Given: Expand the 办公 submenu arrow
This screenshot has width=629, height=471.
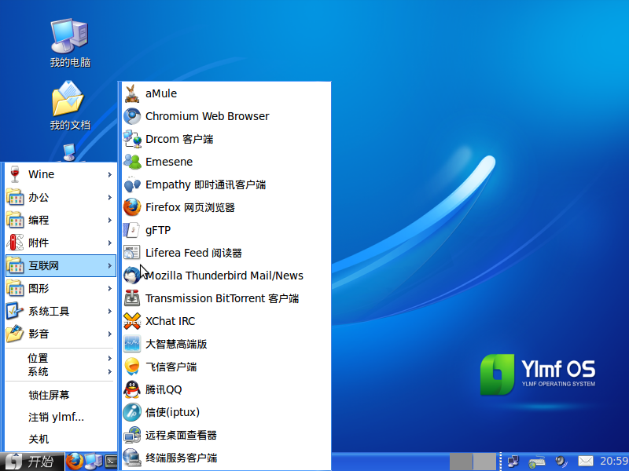Looking at the screenshot, I should [109, 198].
